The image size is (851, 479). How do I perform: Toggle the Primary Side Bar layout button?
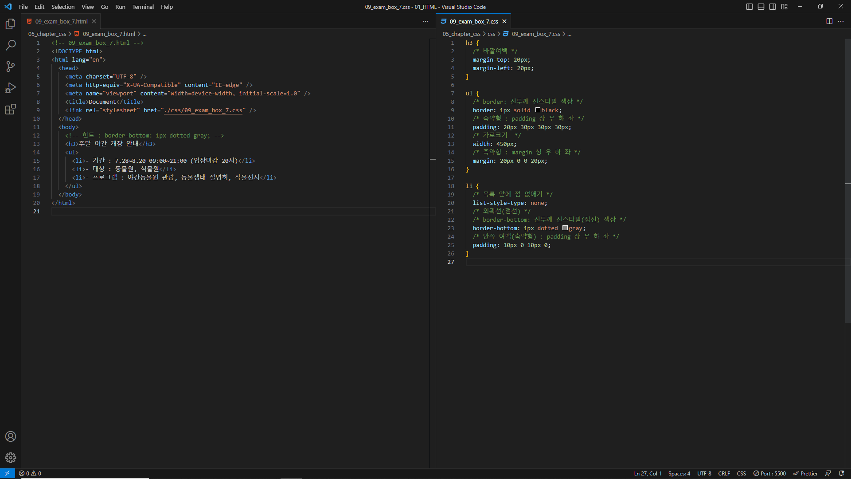pos(750,7)
